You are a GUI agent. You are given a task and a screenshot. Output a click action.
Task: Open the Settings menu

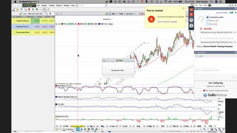click(x=66, y=5)
